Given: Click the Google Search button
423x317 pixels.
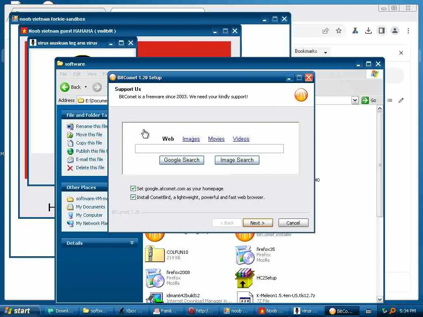Looking at the screenshot, I should 182,160.
